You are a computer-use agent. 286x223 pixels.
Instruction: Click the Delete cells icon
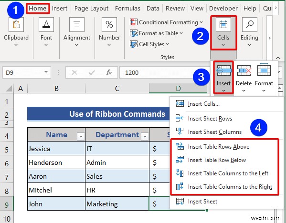(x=244, y=71)
